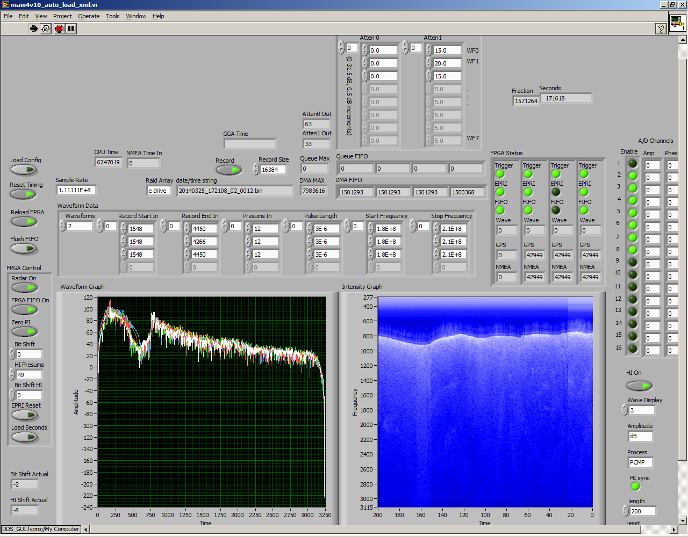Open the Tools menu

click(x=112, y=16)
